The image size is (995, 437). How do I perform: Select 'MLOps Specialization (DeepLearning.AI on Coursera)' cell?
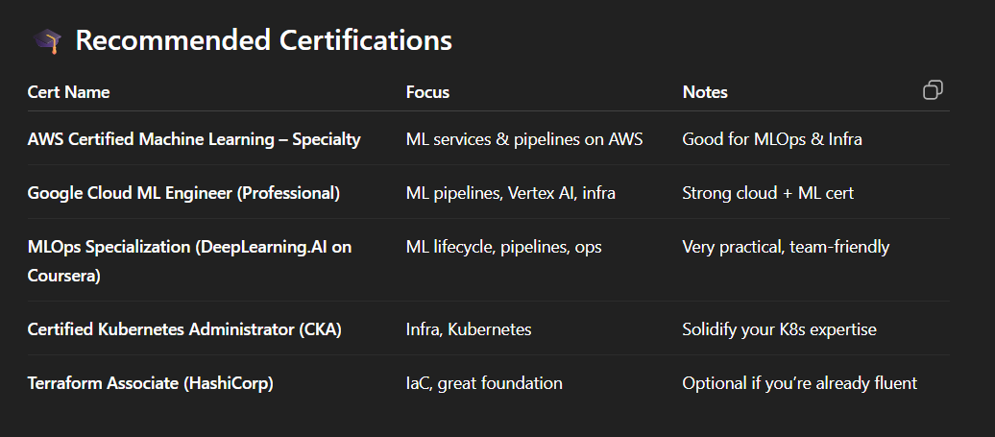189,261
